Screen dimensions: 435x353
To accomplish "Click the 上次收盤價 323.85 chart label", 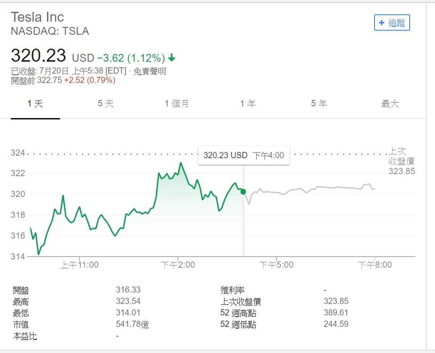I will click(401, 161).
